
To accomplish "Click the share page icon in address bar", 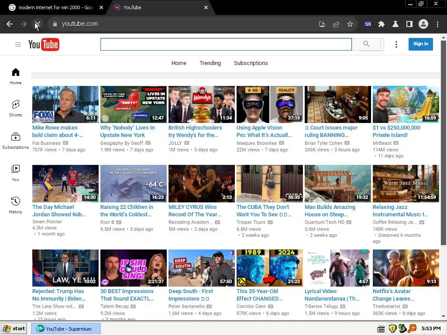I will pos(336,24).
